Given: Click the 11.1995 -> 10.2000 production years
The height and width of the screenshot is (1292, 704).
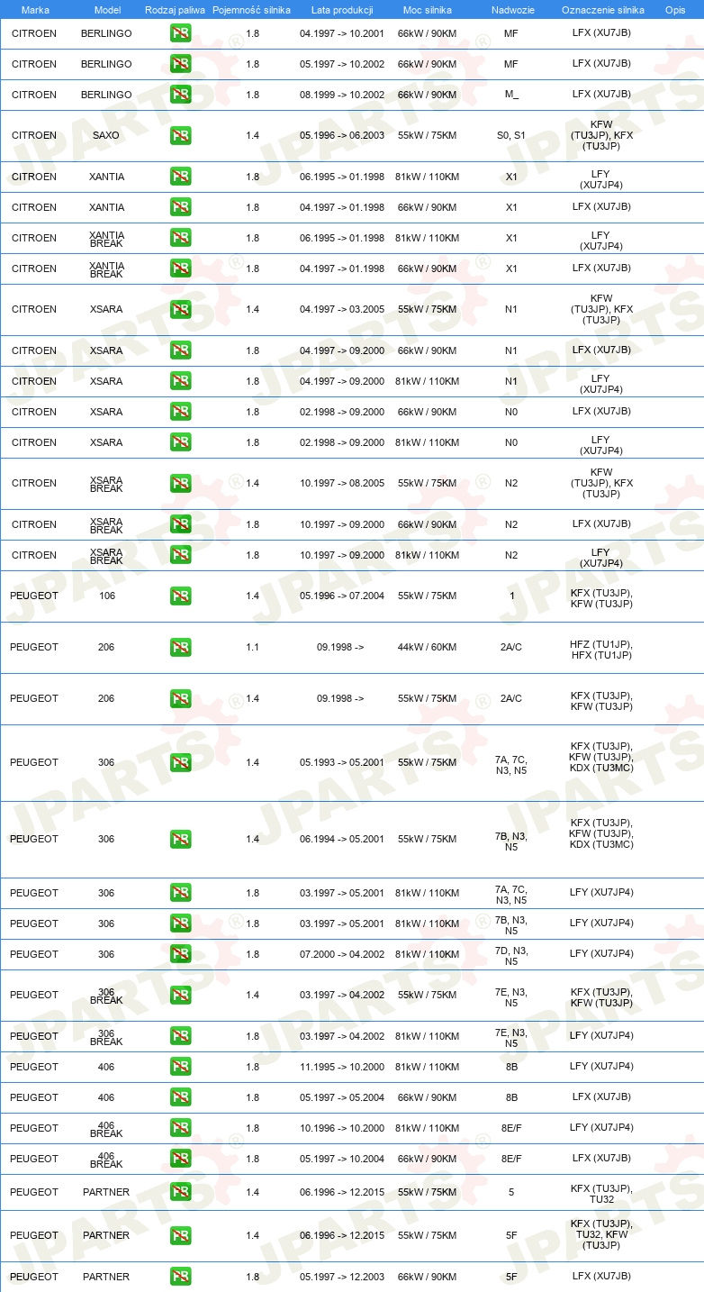Looking at the screenshot, I should (x=342, y=1067).
